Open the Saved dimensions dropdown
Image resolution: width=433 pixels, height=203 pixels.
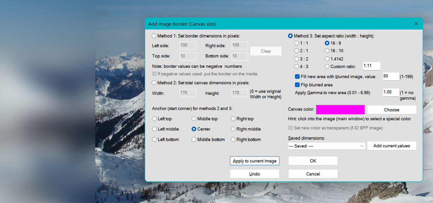(326, 146)
